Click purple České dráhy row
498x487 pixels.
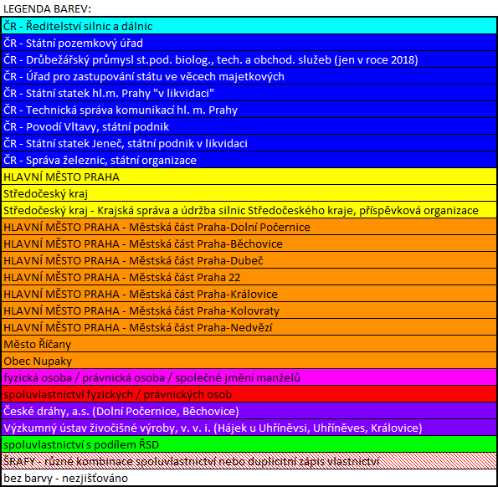[x=249, y=411]
